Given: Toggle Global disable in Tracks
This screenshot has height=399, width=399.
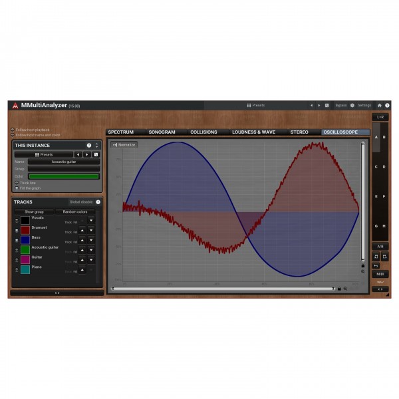Looking at the screenshot, I should tap(81, 202).
